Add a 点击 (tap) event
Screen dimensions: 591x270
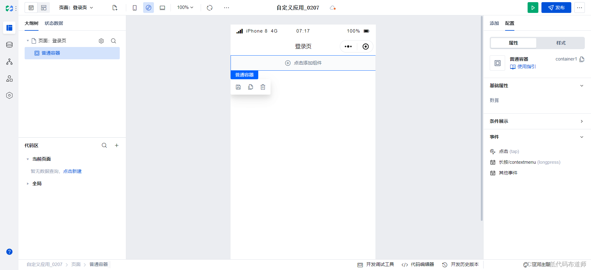coord(505,151)
